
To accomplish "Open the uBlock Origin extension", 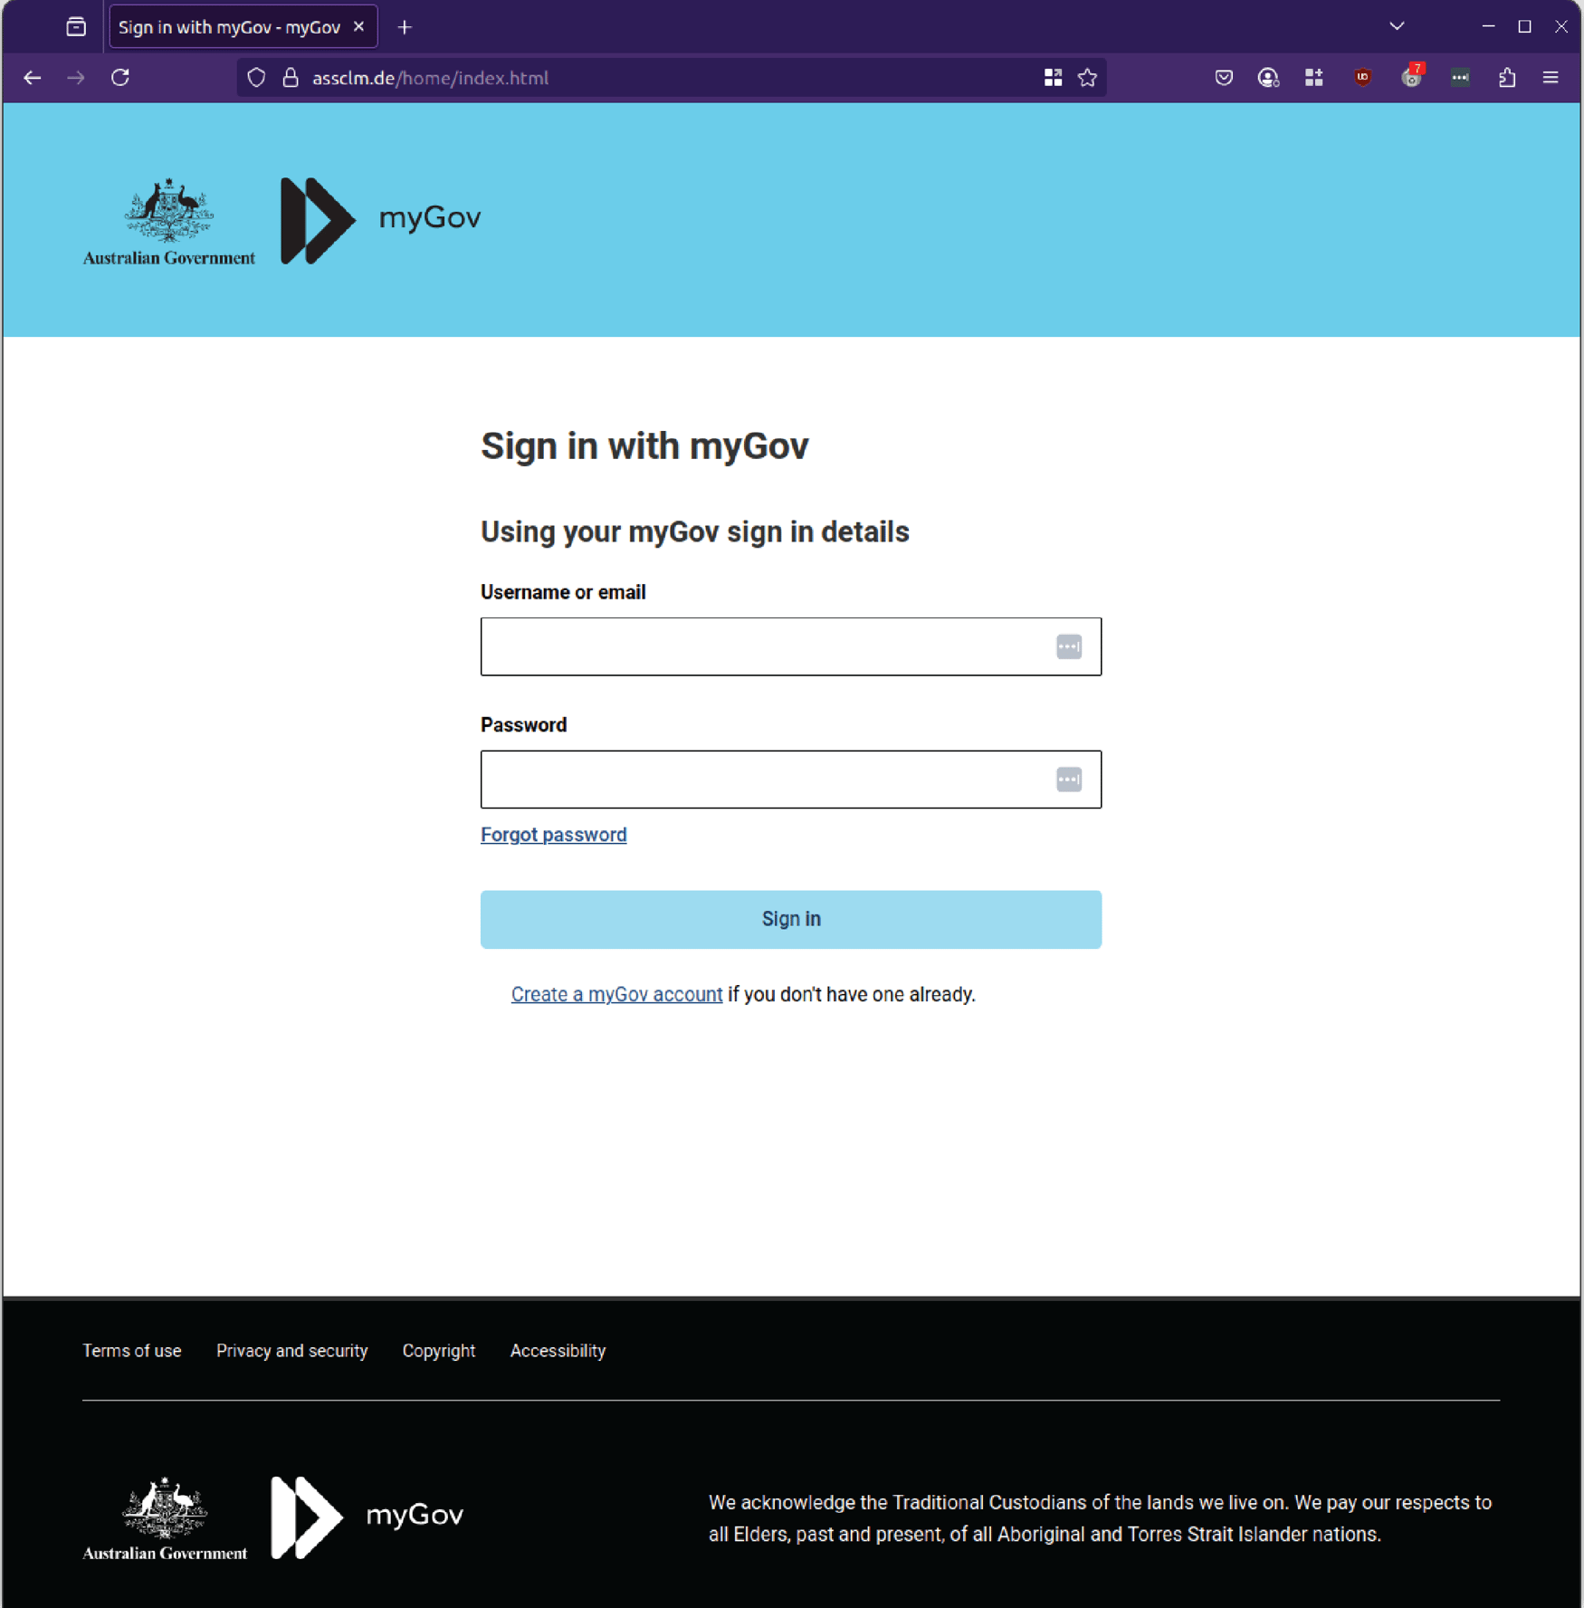I will tap(1363, 78).
